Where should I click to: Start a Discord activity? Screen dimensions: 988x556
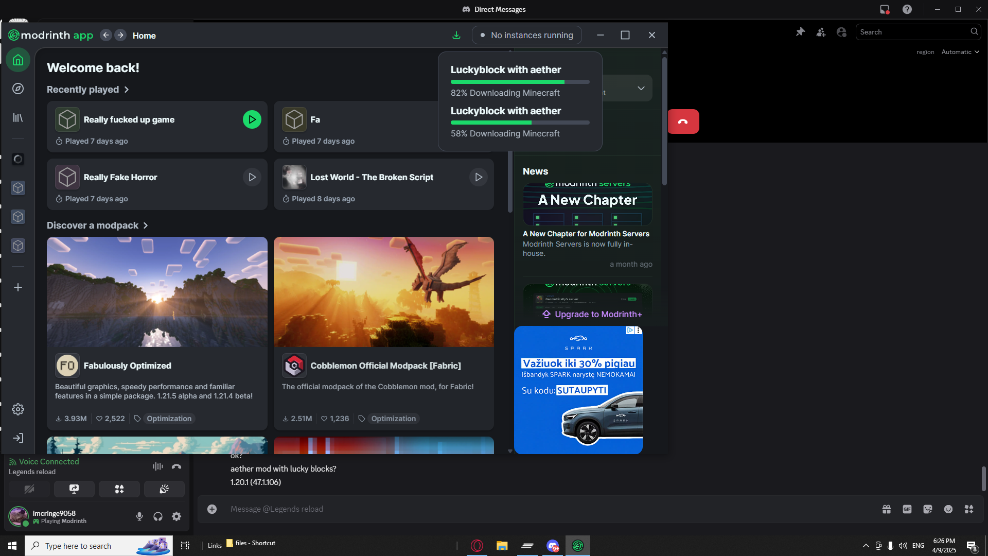coord(119,489)
